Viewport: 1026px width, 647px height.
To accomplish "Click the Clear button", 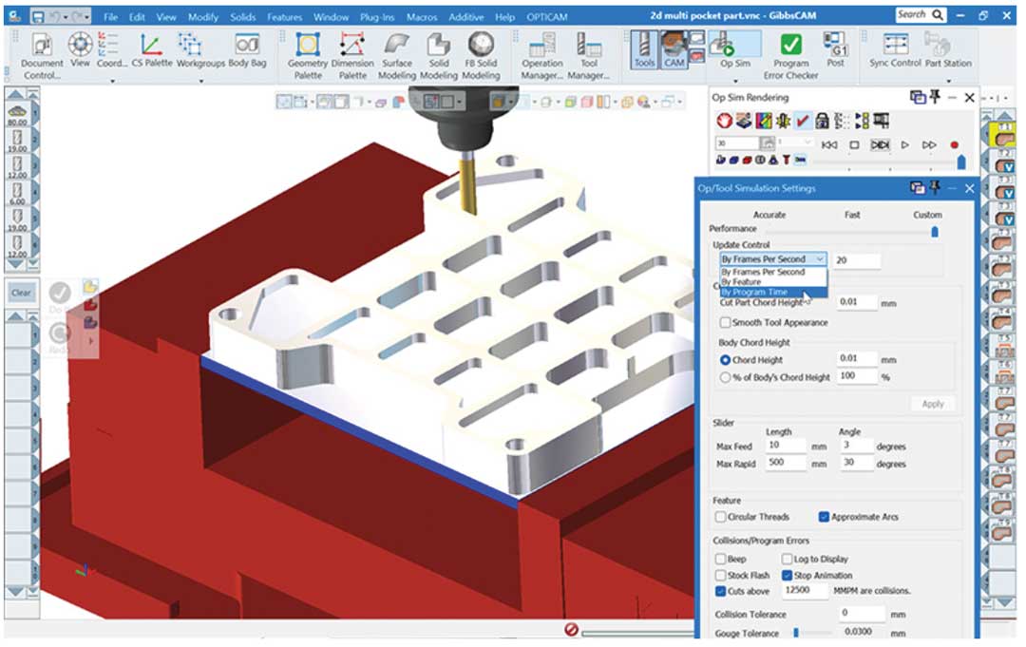I will click(x=21, y=293).
